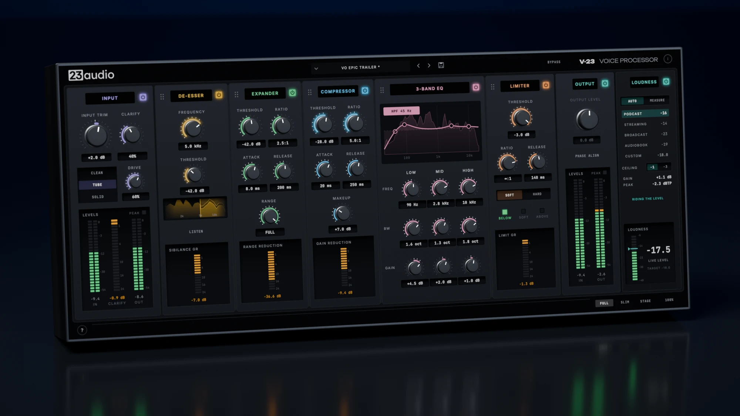The width and height of the screenshot is (740, 416).
Task: Select the Solid drive mode
Action: coord(98,197)
